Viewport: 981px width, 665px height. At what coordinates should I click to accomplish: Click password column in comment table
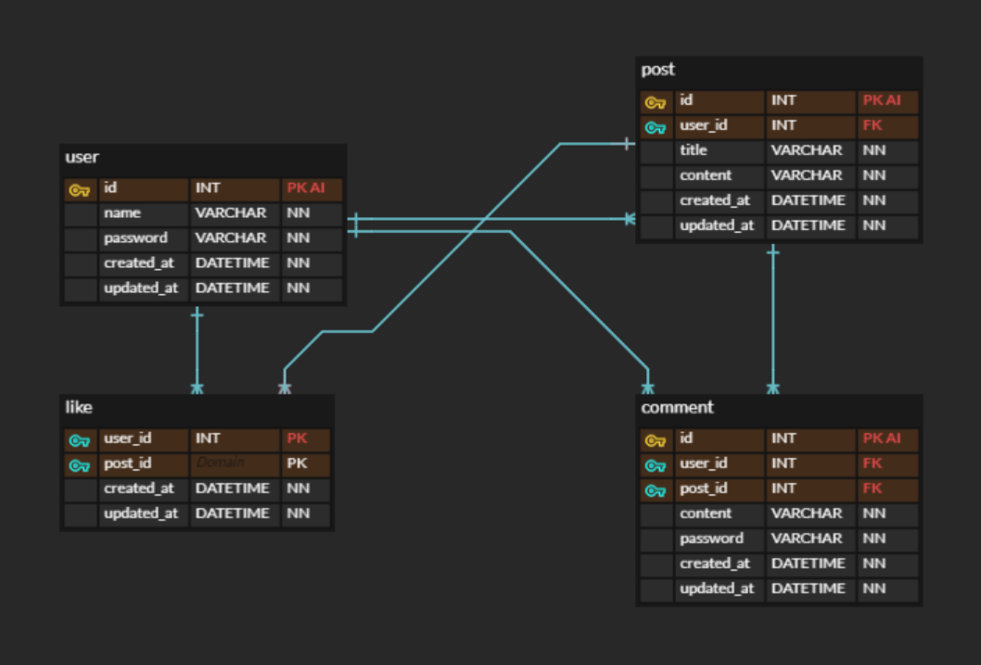(712, 539)
